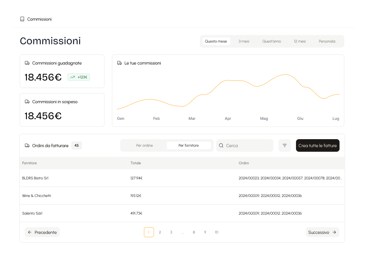Viewport: 368px width, 254px height.
Task: Click the Ordini da fatturare icon
Action: (x=26, y=145)
